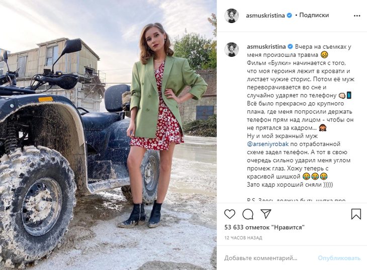Open the three-dots more options menu
The image size is (367, 270).
point(357,16)
